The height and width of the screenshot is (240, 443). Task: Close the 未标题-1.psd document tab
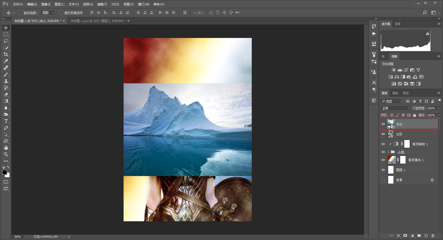(128, 21)
